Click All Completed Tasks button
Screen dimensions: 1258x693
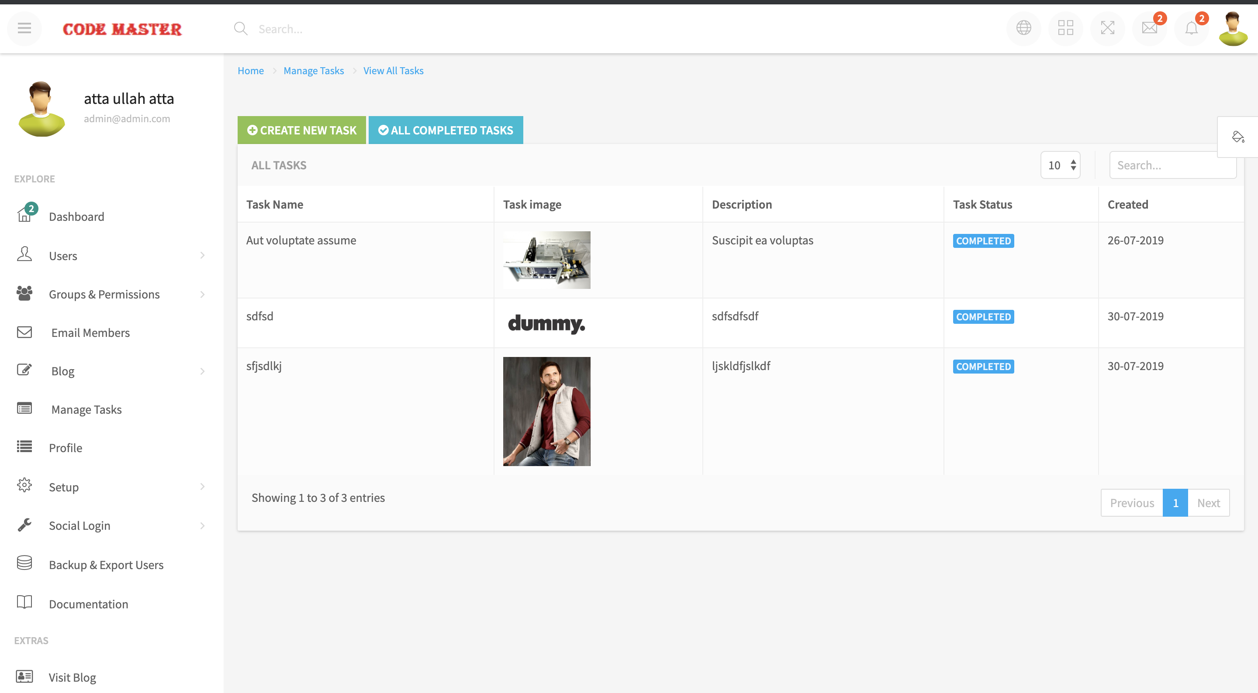tap(446, 130)
